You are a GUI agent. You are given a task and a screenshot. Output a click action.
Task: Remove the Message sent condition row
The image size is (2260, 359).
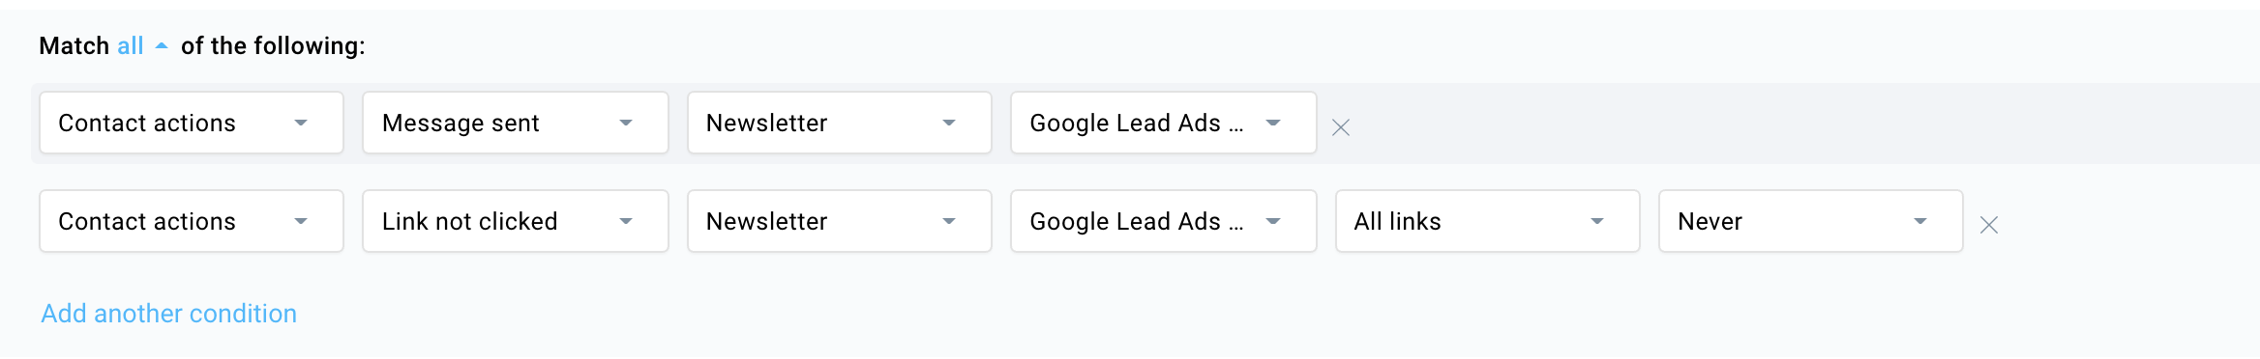[1340, 127]
